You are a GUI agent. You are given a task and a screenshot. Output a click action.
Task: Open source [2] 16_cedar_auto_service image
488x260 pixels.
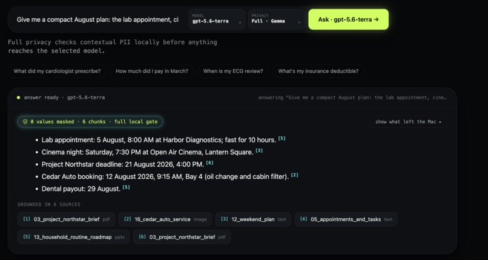point(165,219)
